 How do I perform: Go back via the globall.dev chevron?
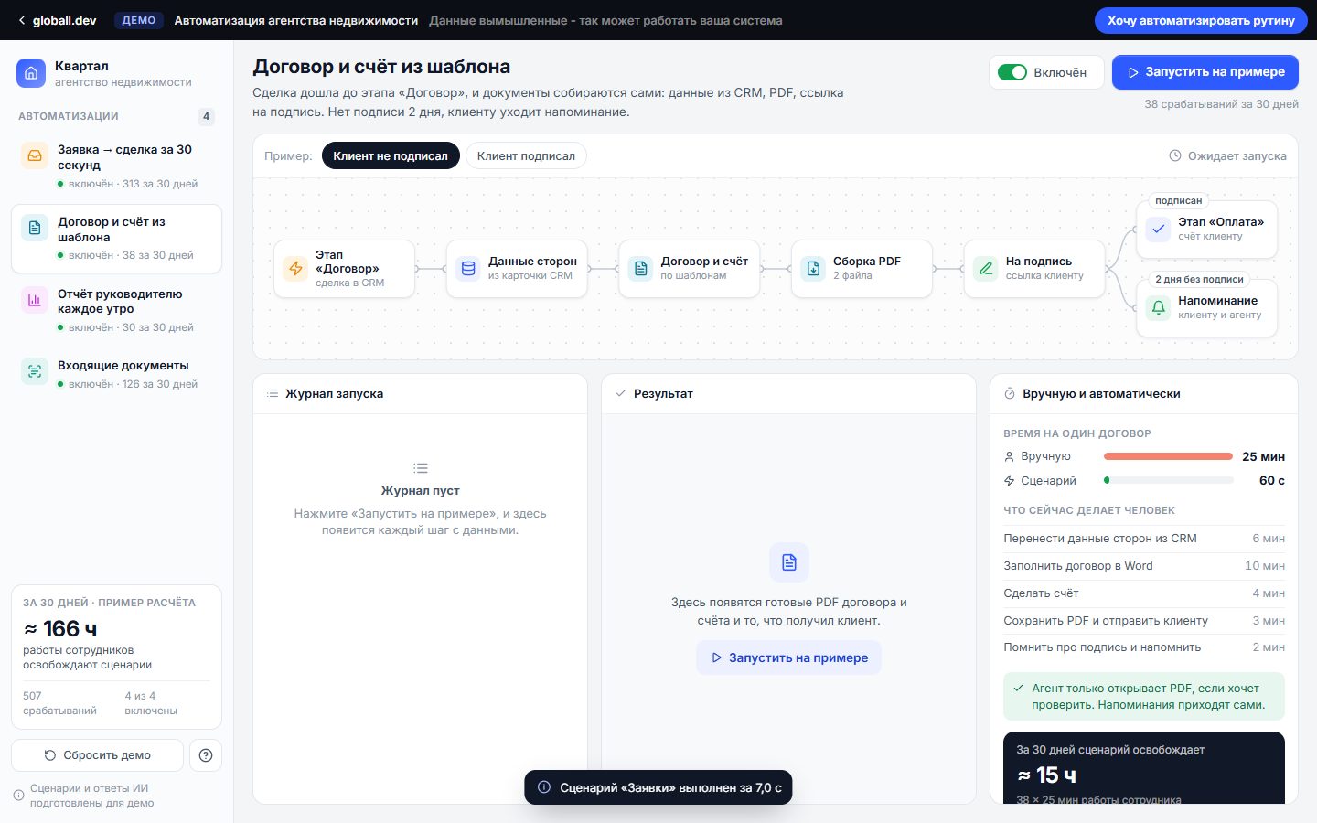pos(22,20)
